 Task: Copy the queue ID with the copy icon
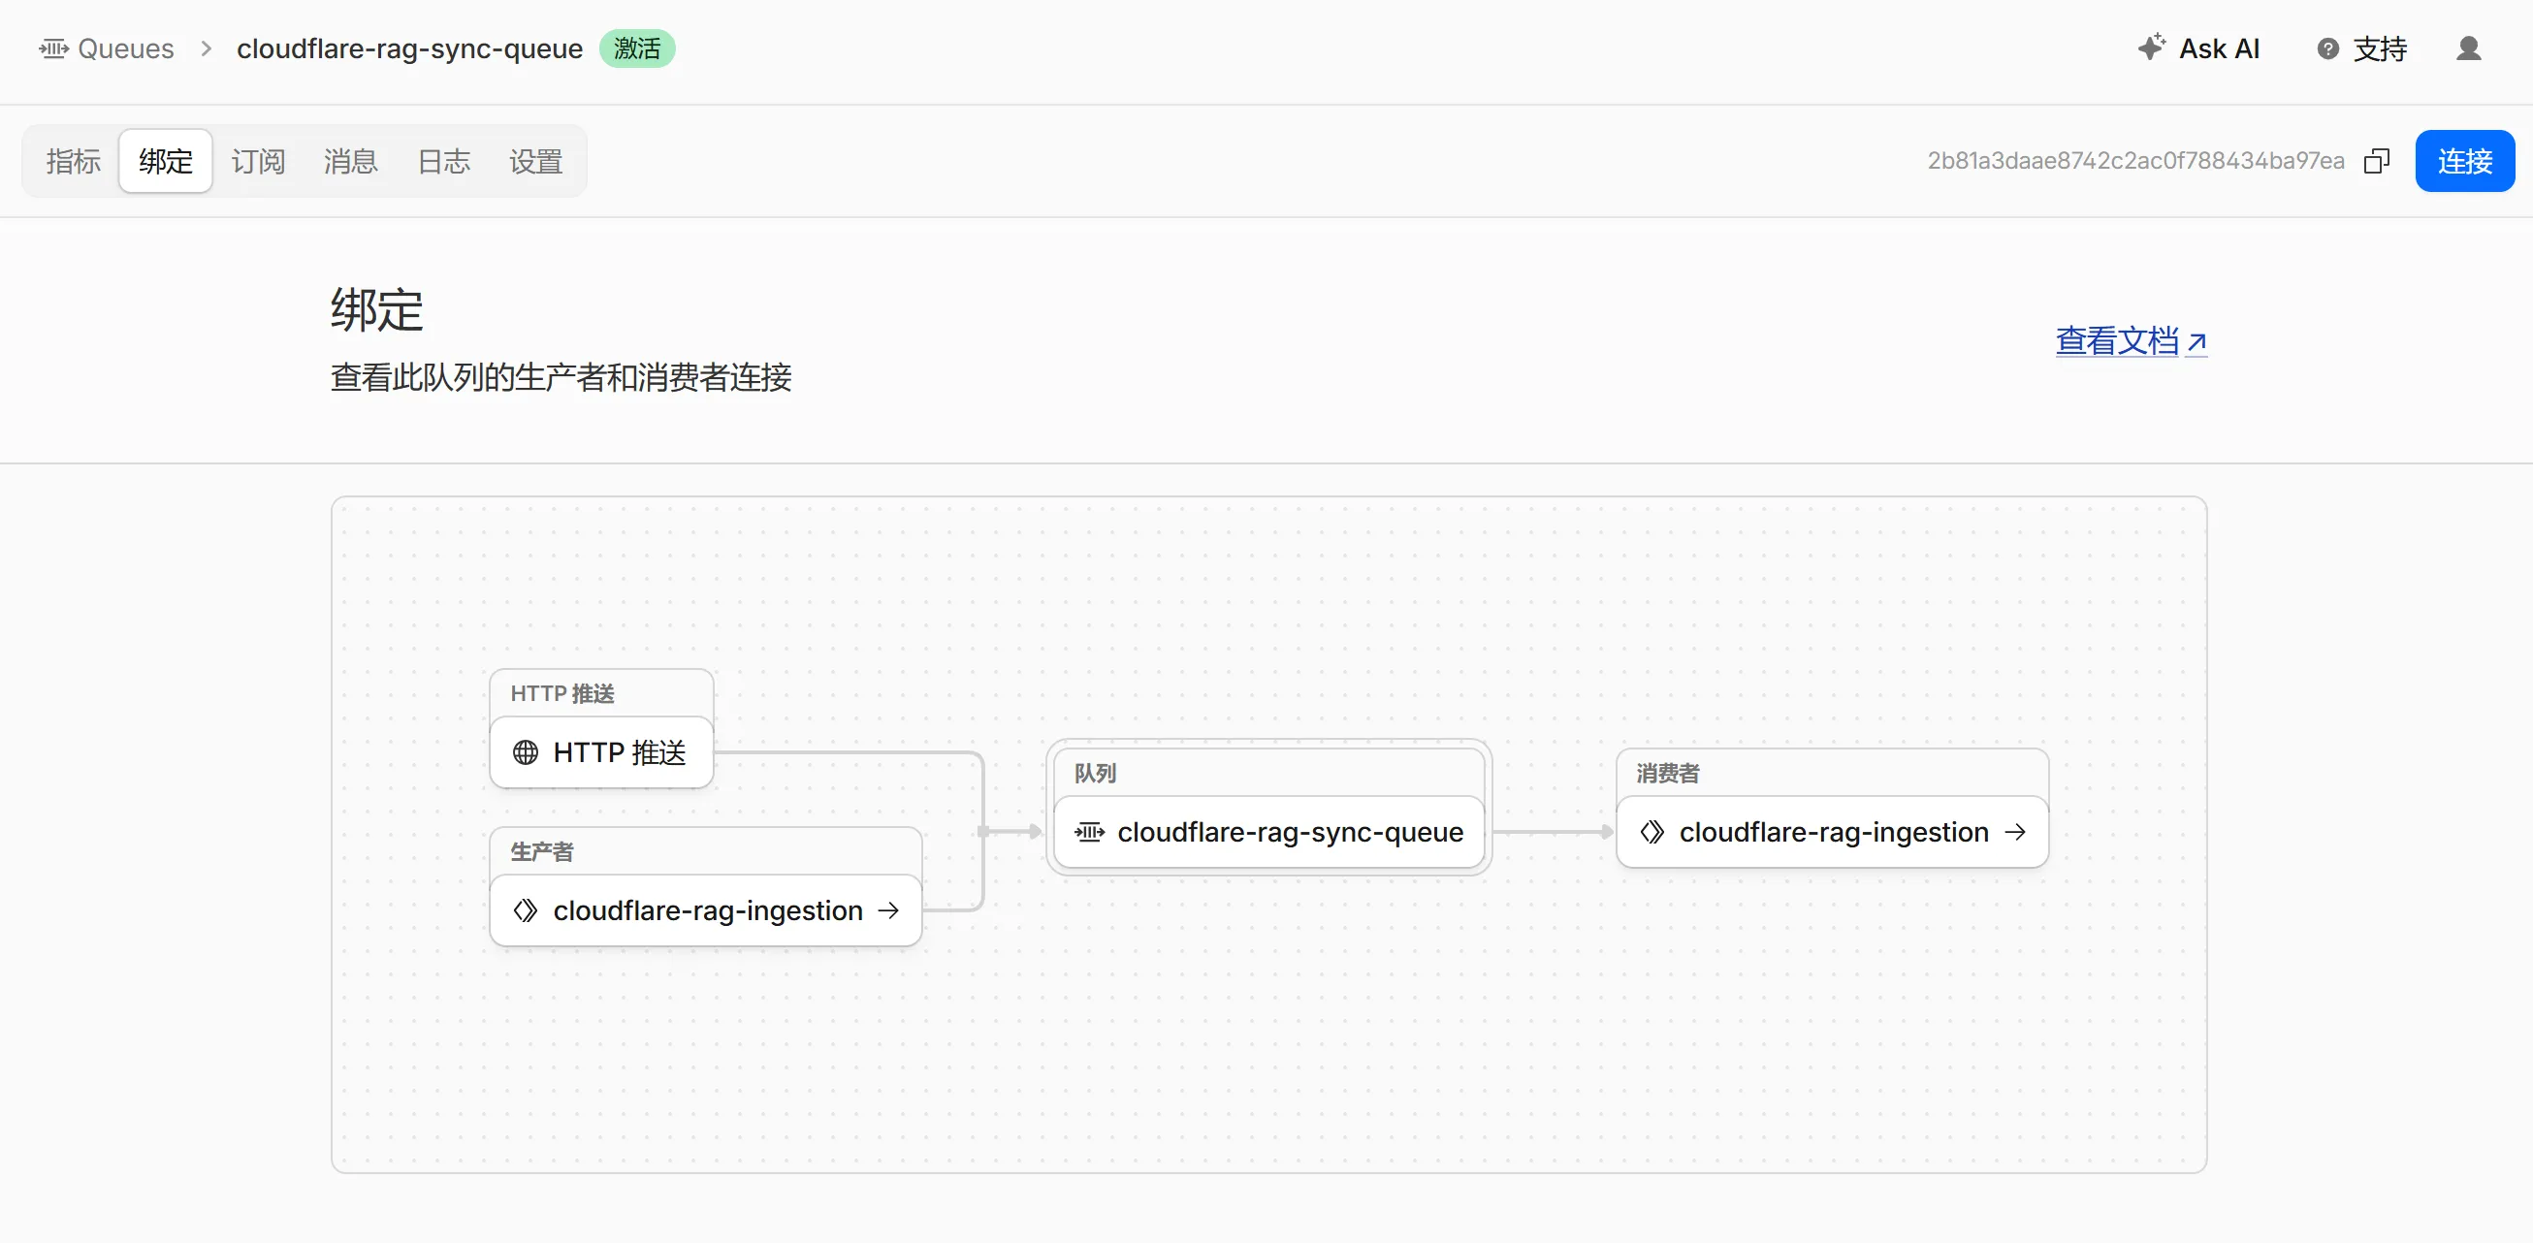(x=2377, y=160)
